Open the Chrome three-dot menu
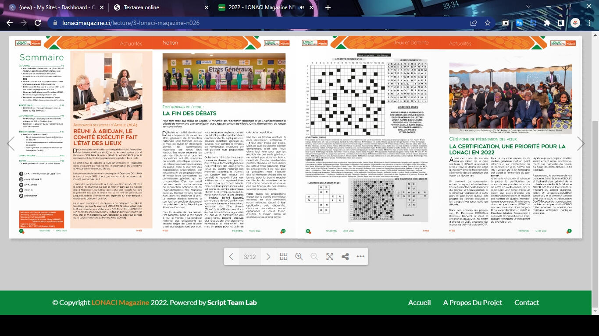The height and width of the screenshot is (336, 599). 590,23
